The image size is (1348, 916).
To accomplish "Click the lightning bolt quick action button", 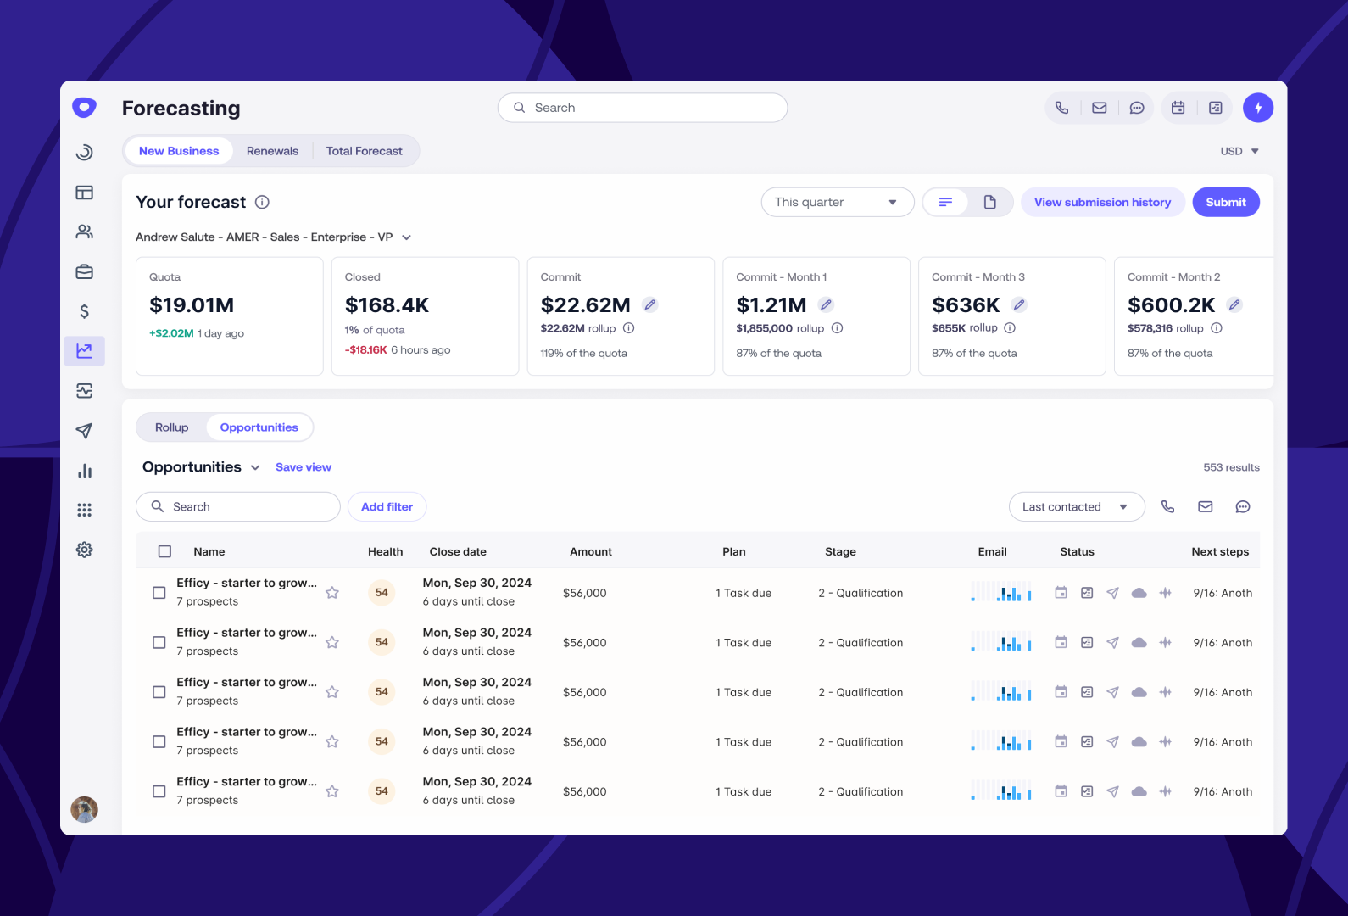I will pyautogui.click(x=1258, y=108).
